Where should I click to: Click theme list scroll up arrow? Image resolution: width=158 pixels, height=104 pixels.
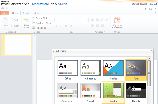[x=149, y=59]
